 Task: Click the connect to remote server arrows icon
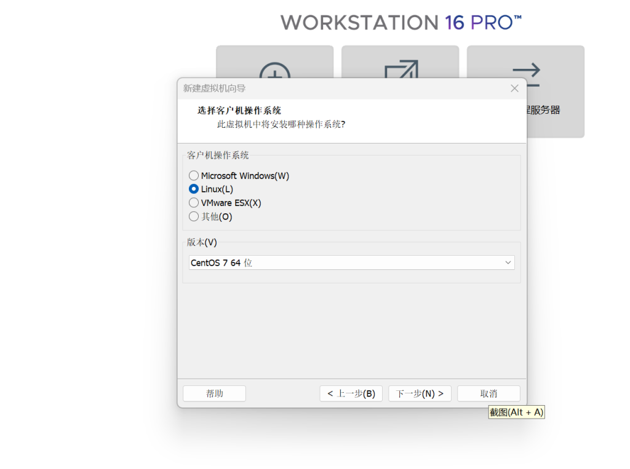[526, 74]
